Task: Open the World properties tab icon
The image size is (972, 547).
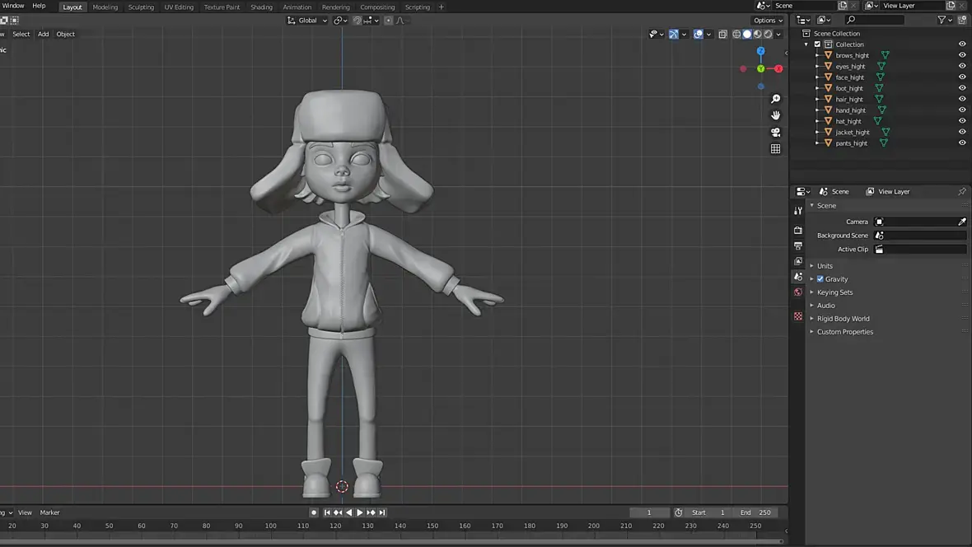Action: click(x=797, y=292)
